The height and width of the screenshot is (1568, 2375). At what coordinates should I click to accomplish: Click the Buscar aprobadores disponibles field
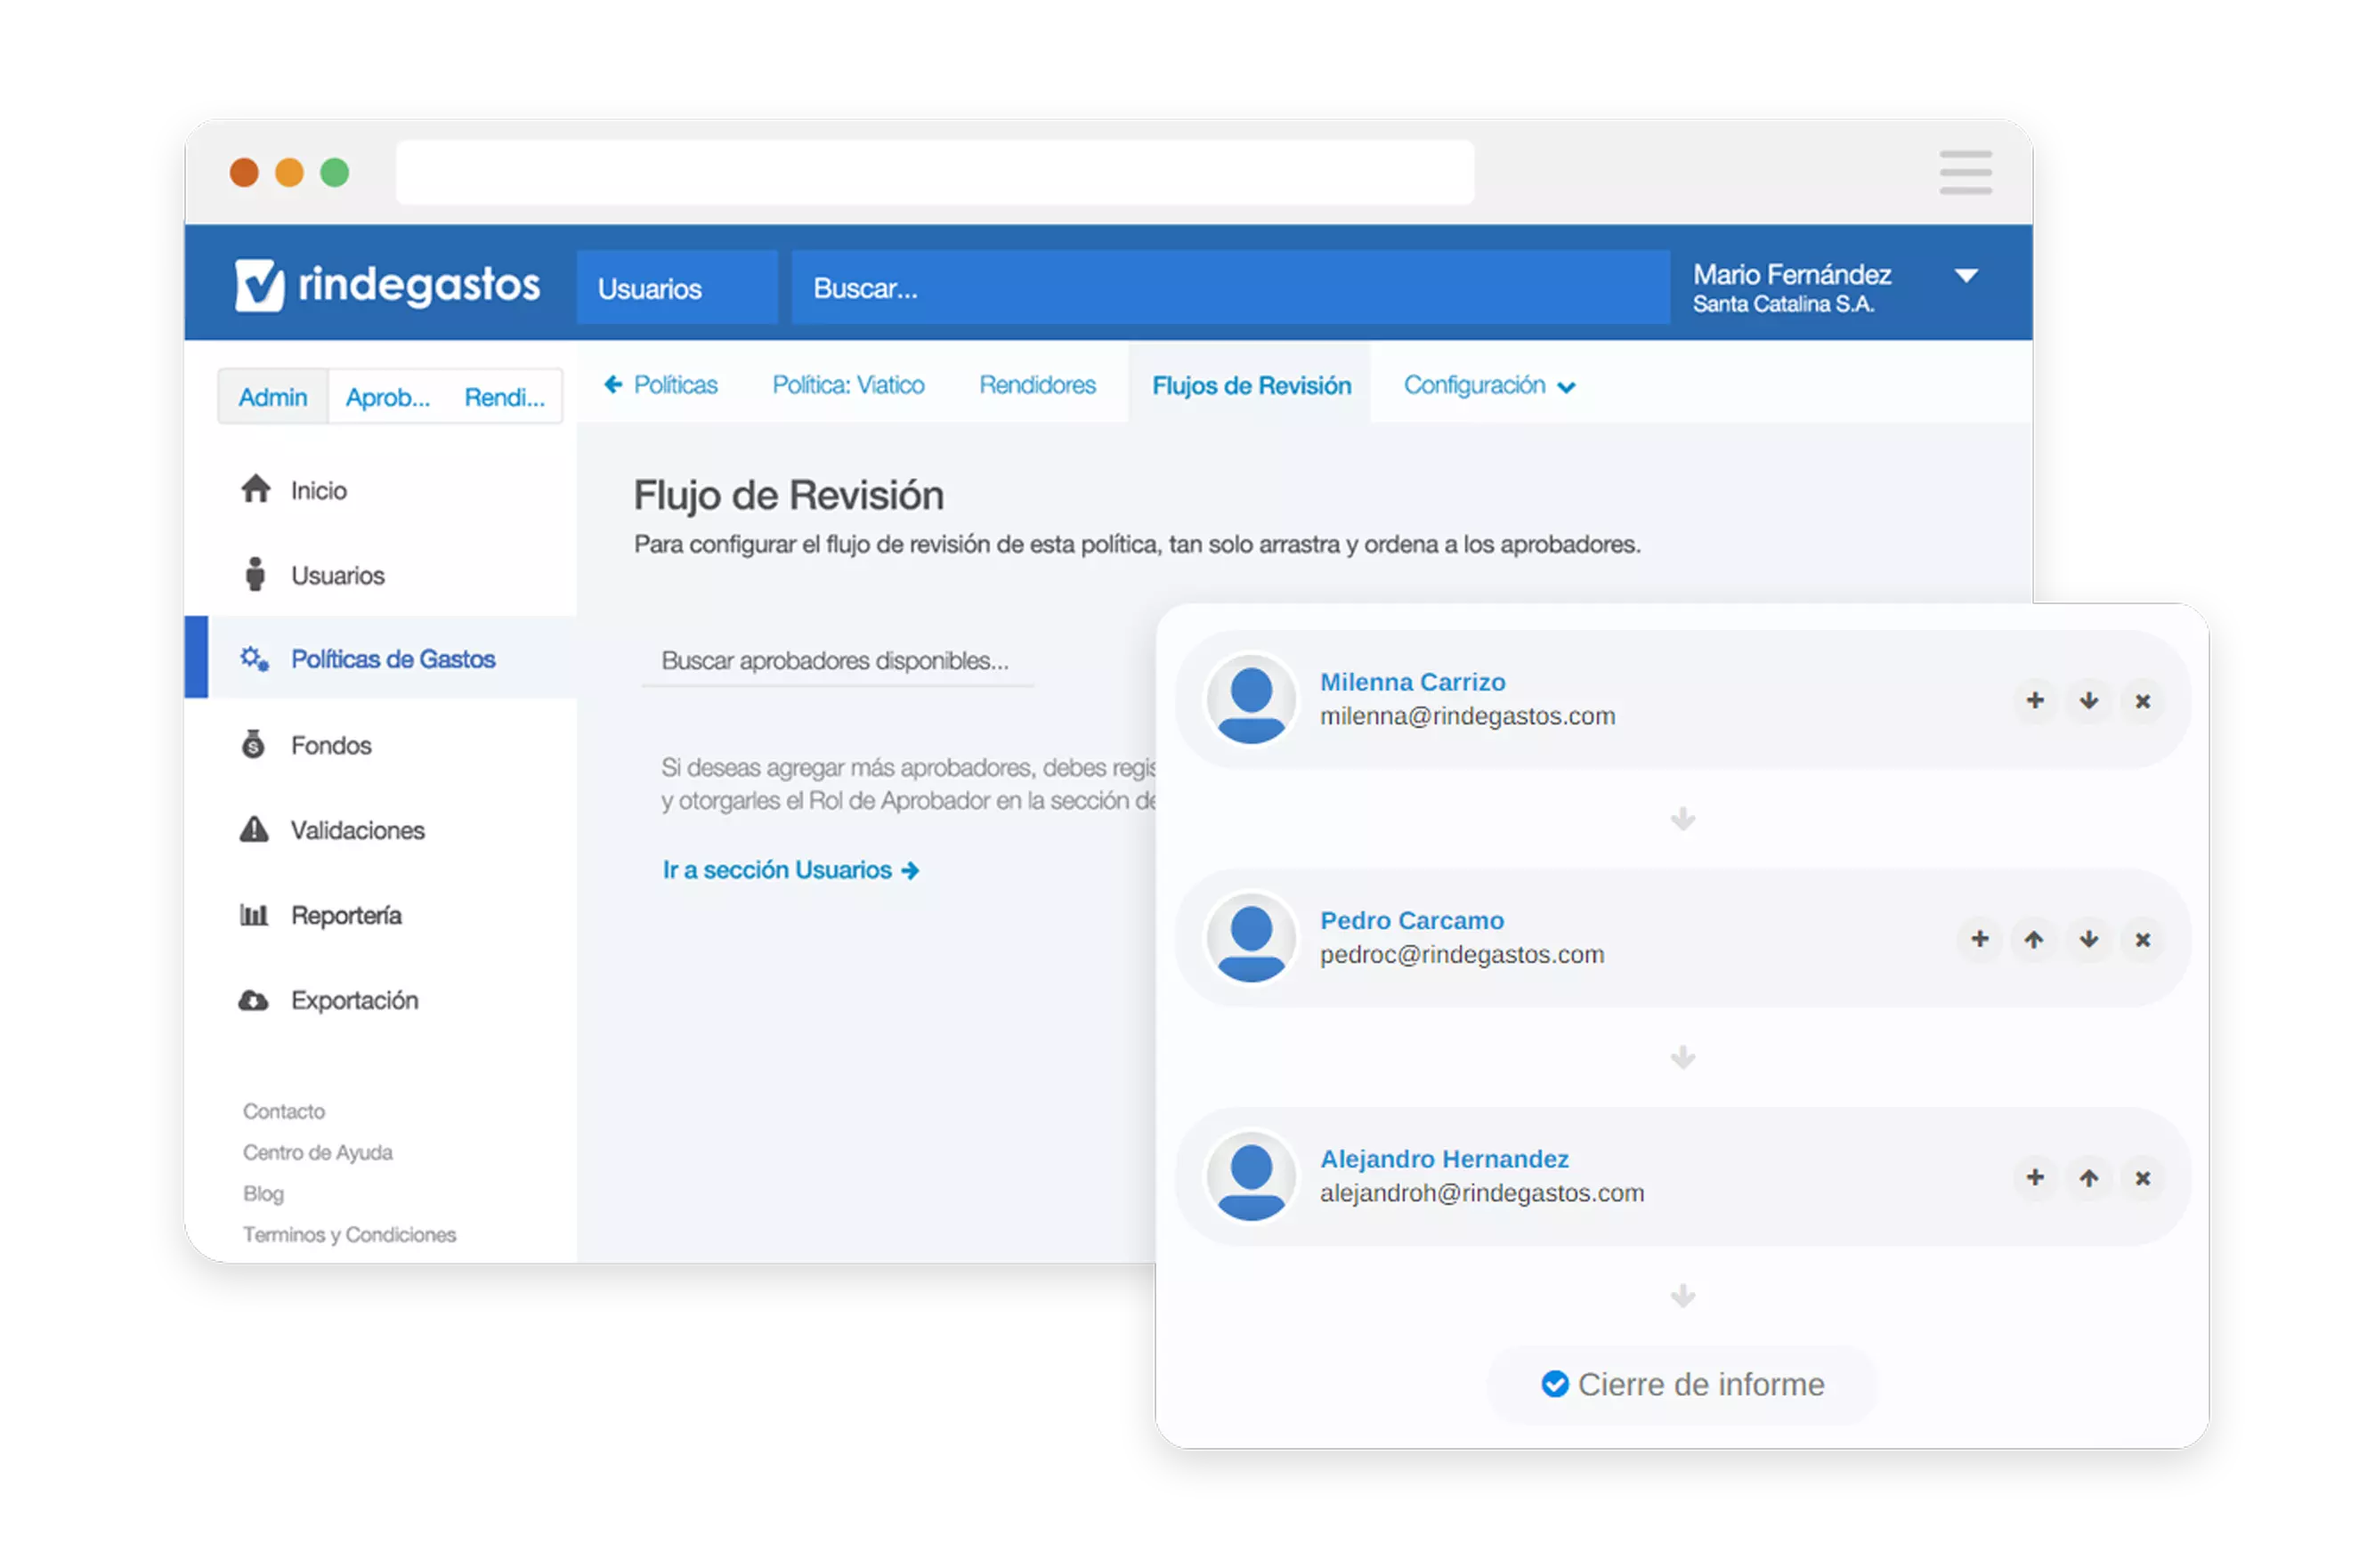(836, 661)
